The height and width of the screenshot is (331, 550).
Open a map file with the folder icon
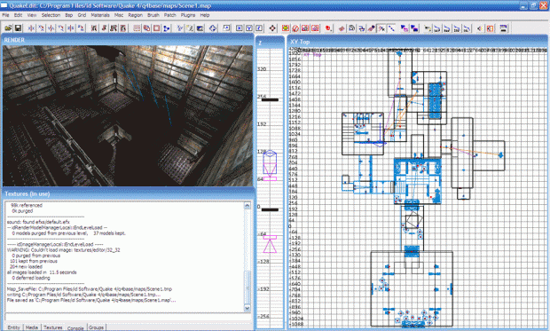(8, 28)
